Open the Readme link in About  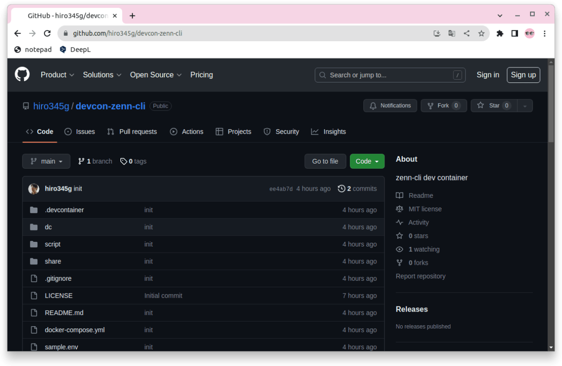coord(414,195)
